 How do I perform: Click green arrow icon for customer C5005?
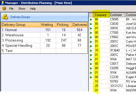tap(91, 19)
